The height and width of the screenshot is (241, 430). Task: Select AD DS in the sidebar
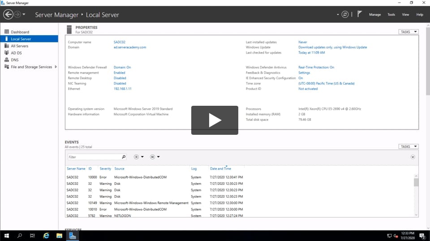16,53
